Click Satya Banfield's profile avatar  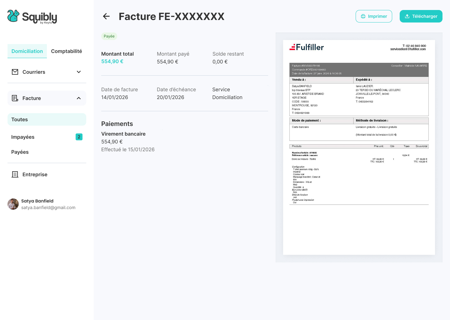(13, 204)
